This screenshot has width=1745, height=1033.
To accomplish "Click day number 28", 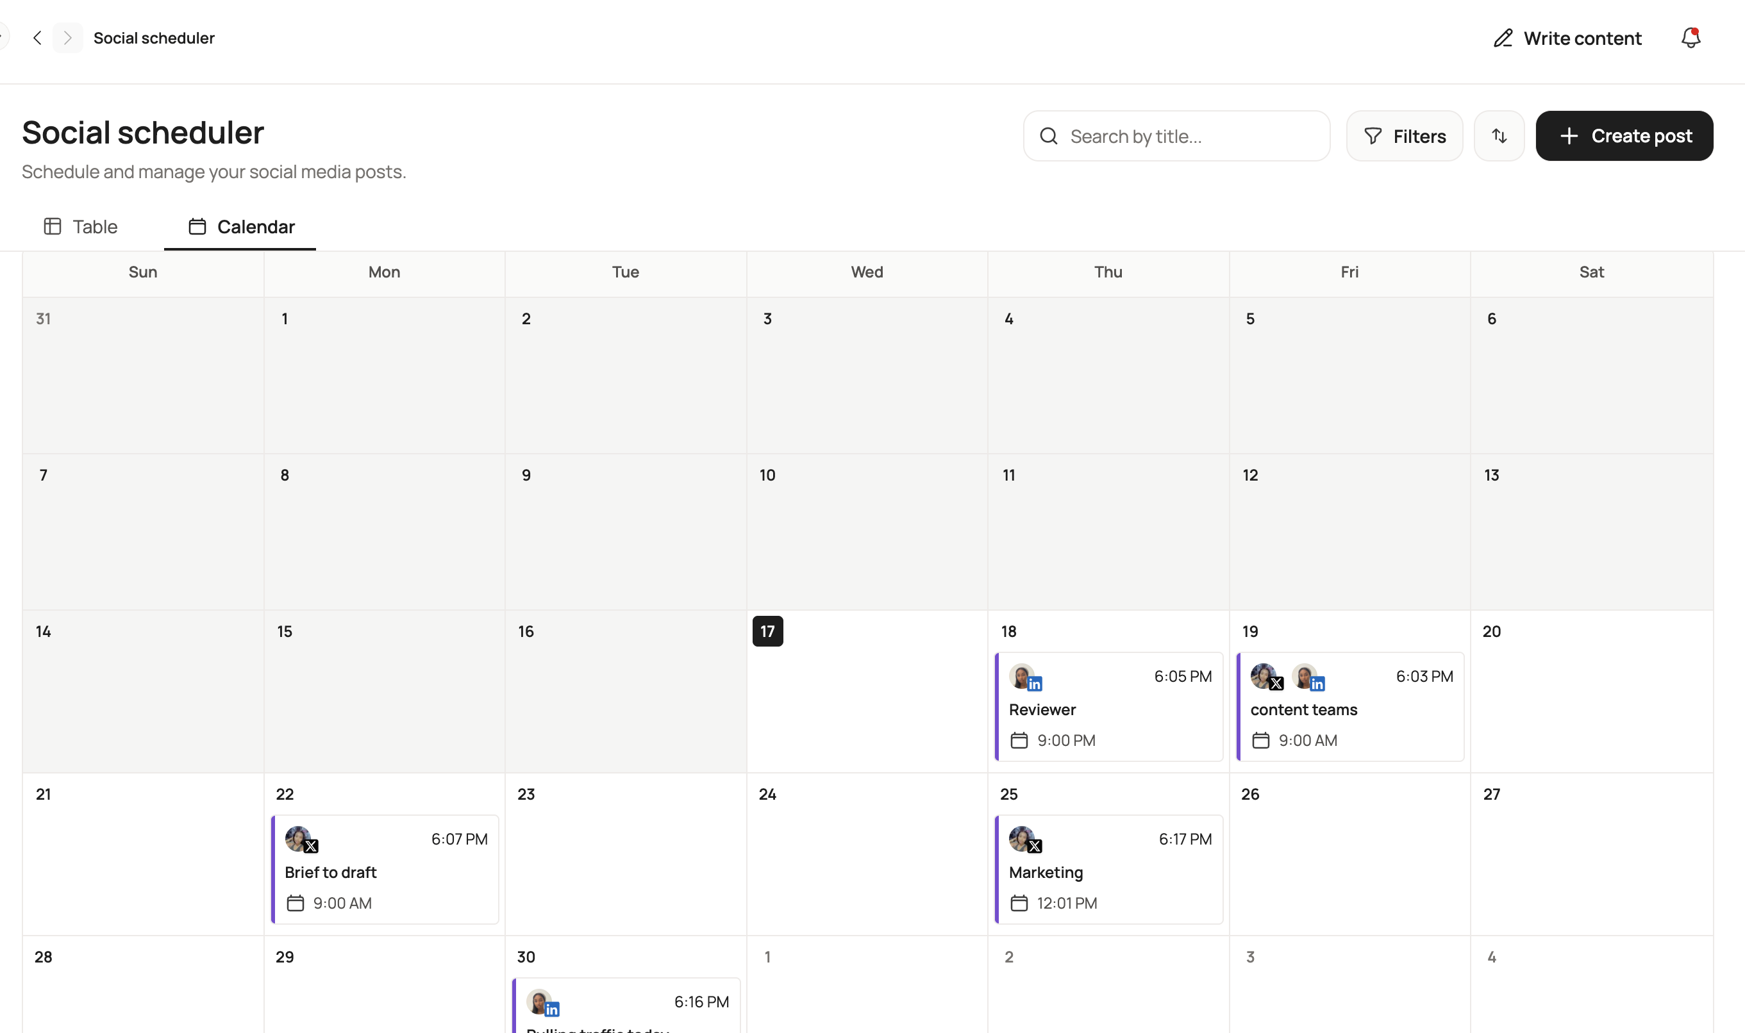I will coord(43,957).
